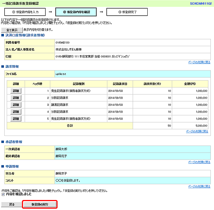Follow ページの先頭に戻る link under 請求情報 table
Image resolution: width=214 pixels, height=210 pixels.
197,131
